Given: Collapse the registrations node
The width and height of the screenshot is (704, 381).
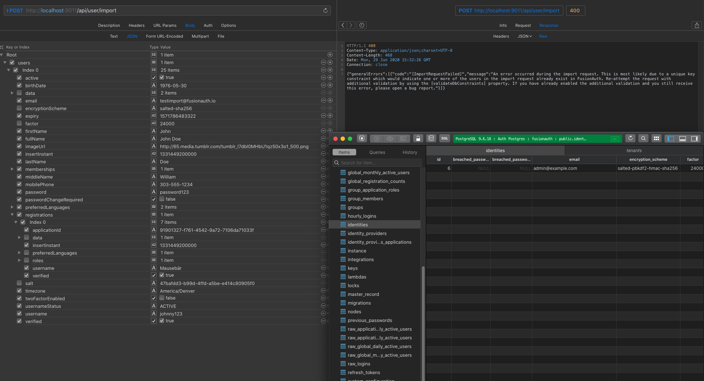Looking at the screenshot, I should pyautogui.click(x=12, y=214).
